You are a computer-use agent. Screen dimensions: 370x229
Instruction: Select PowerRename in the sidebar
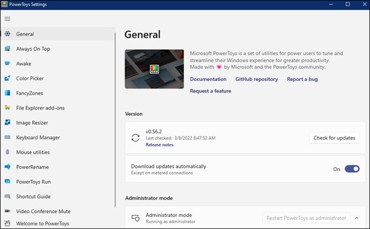tap(58, 167)
